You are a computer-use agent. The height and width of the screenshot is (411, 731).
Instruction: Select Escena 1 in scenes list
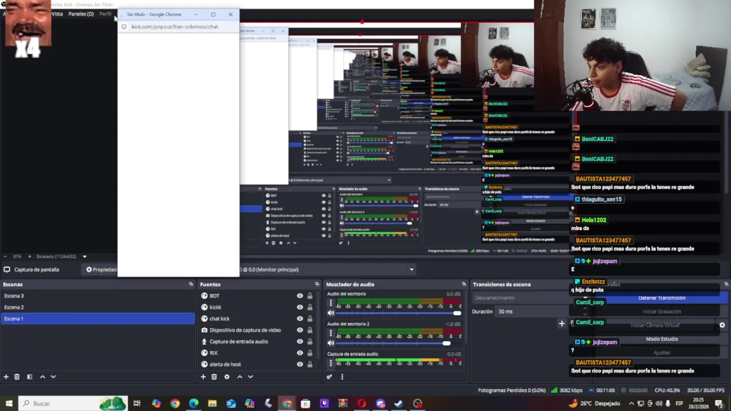97,319
